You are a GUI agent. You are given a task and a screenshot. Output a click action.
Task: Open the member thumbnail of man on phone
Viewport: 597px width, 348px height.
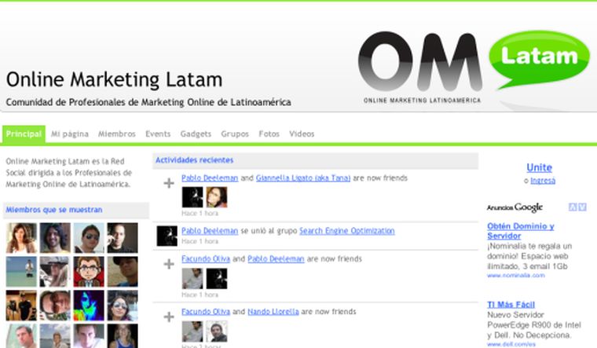123,238
